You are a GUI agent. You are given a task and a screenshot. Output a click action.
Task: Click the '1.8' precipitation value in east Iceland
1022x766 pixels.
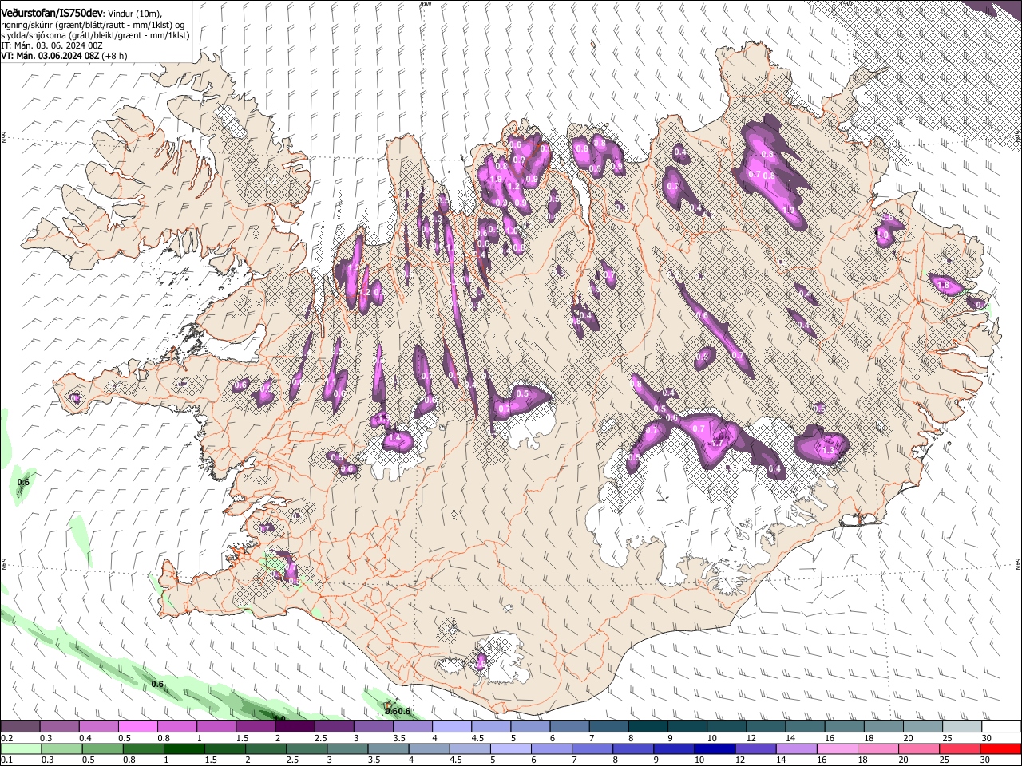click(943, 285)
